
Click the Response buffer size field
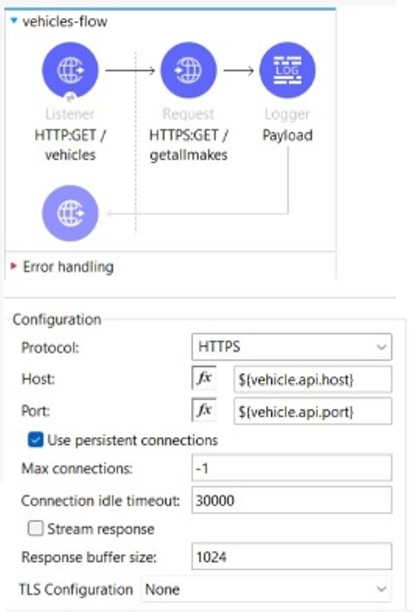pyautogui.click(x=292, y=557)
